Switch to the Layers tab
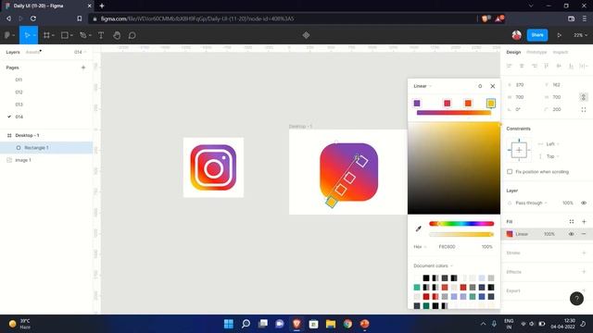Viewport: 593px width, 333px height. point(13,52)
